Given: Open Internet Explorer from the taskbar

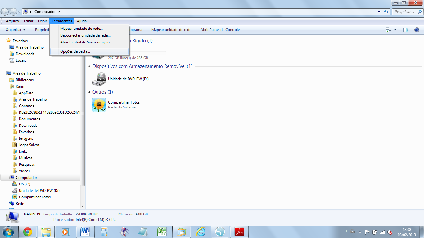Looking at the screenshot, I should (x=201, y=232).
